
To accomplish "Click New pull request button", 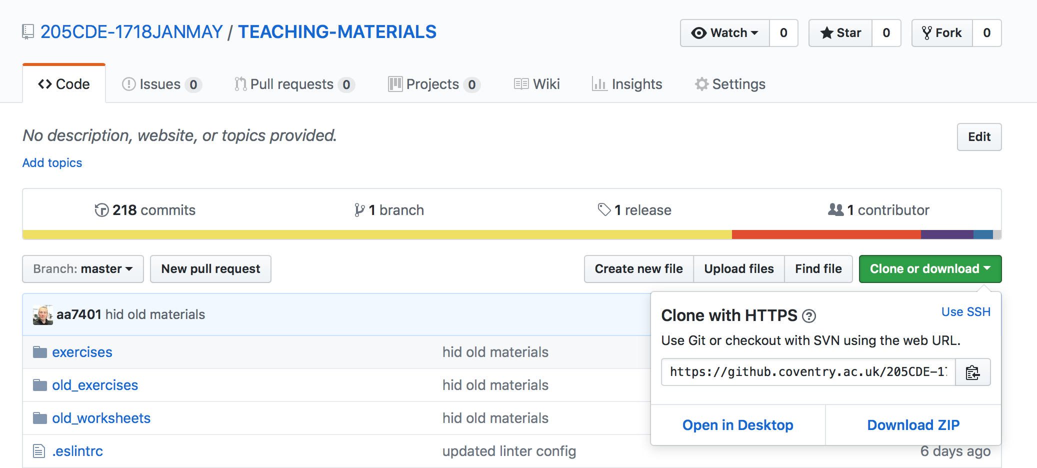I will pyautogui.click(x=210, y=269).
